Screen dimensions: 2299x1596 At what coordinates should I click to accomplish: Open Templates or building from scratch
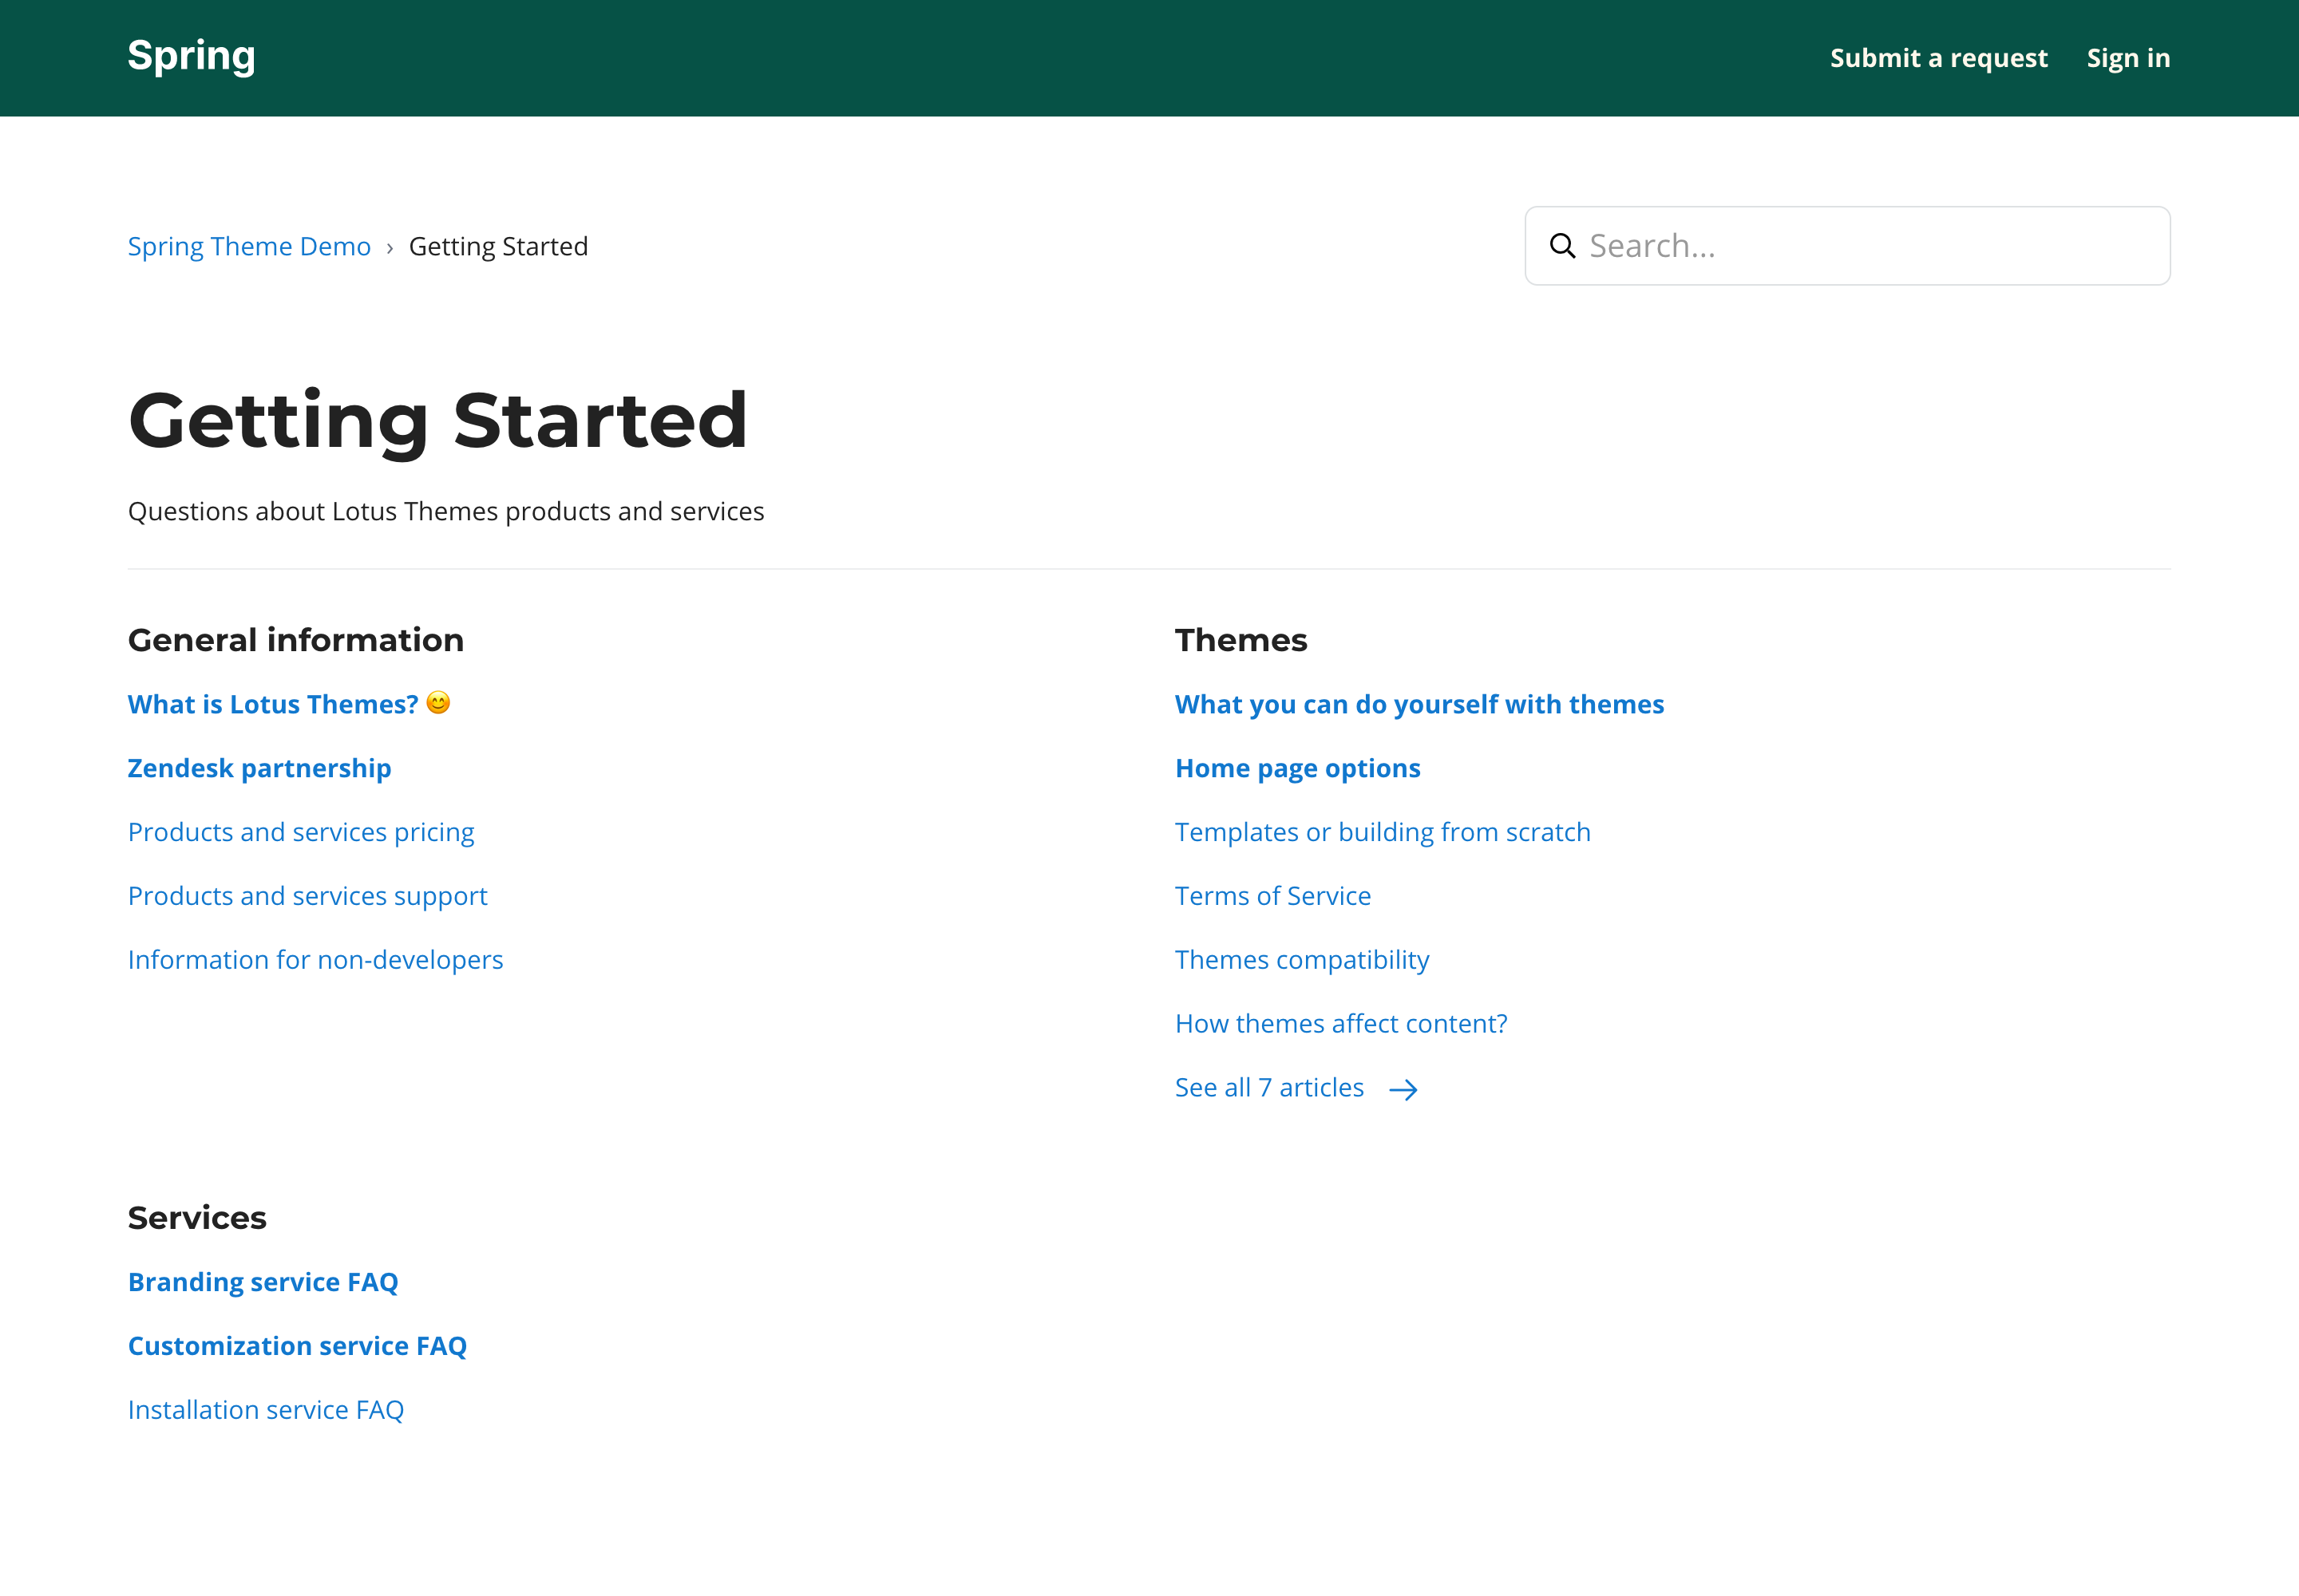pyautogui.click(x=1382, y=832)
